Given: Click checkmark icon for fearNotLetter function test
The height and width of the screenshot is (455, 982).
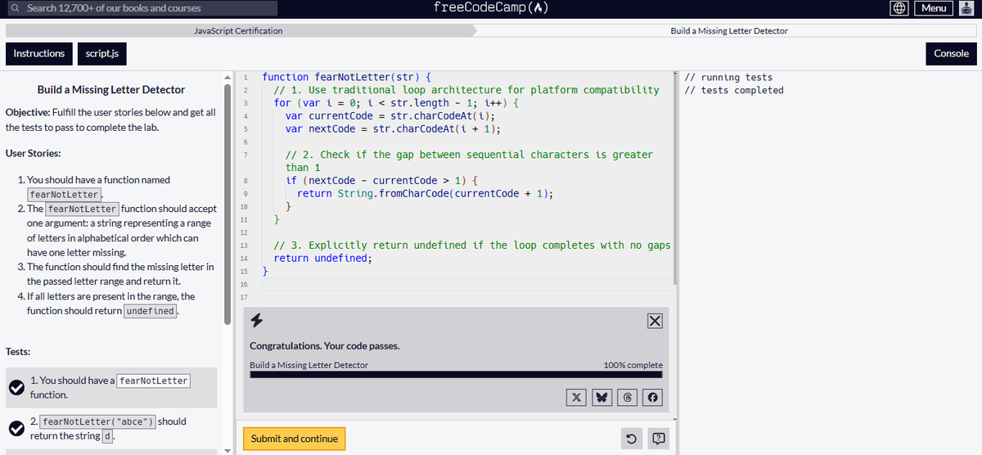Looking at the screenshot, I should click(x=16, y=388).
